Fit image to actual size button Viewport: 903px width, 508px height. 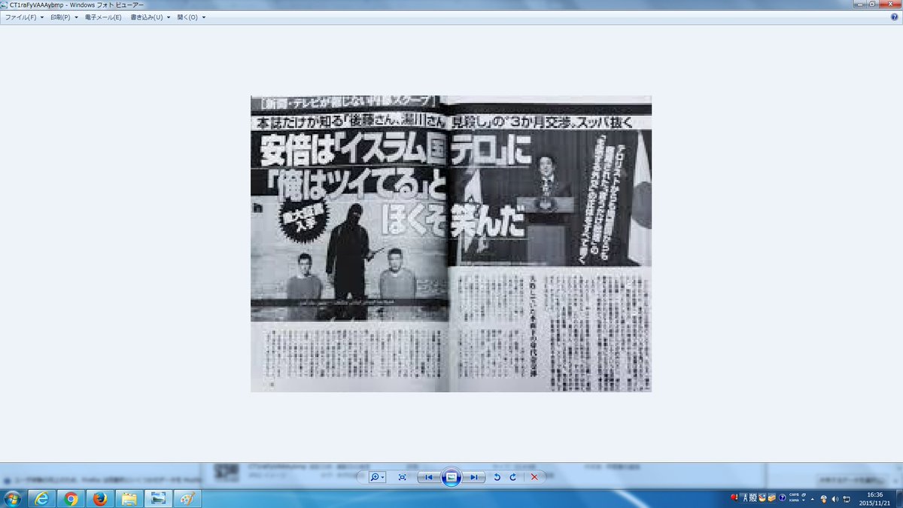(x=402, y=477)
